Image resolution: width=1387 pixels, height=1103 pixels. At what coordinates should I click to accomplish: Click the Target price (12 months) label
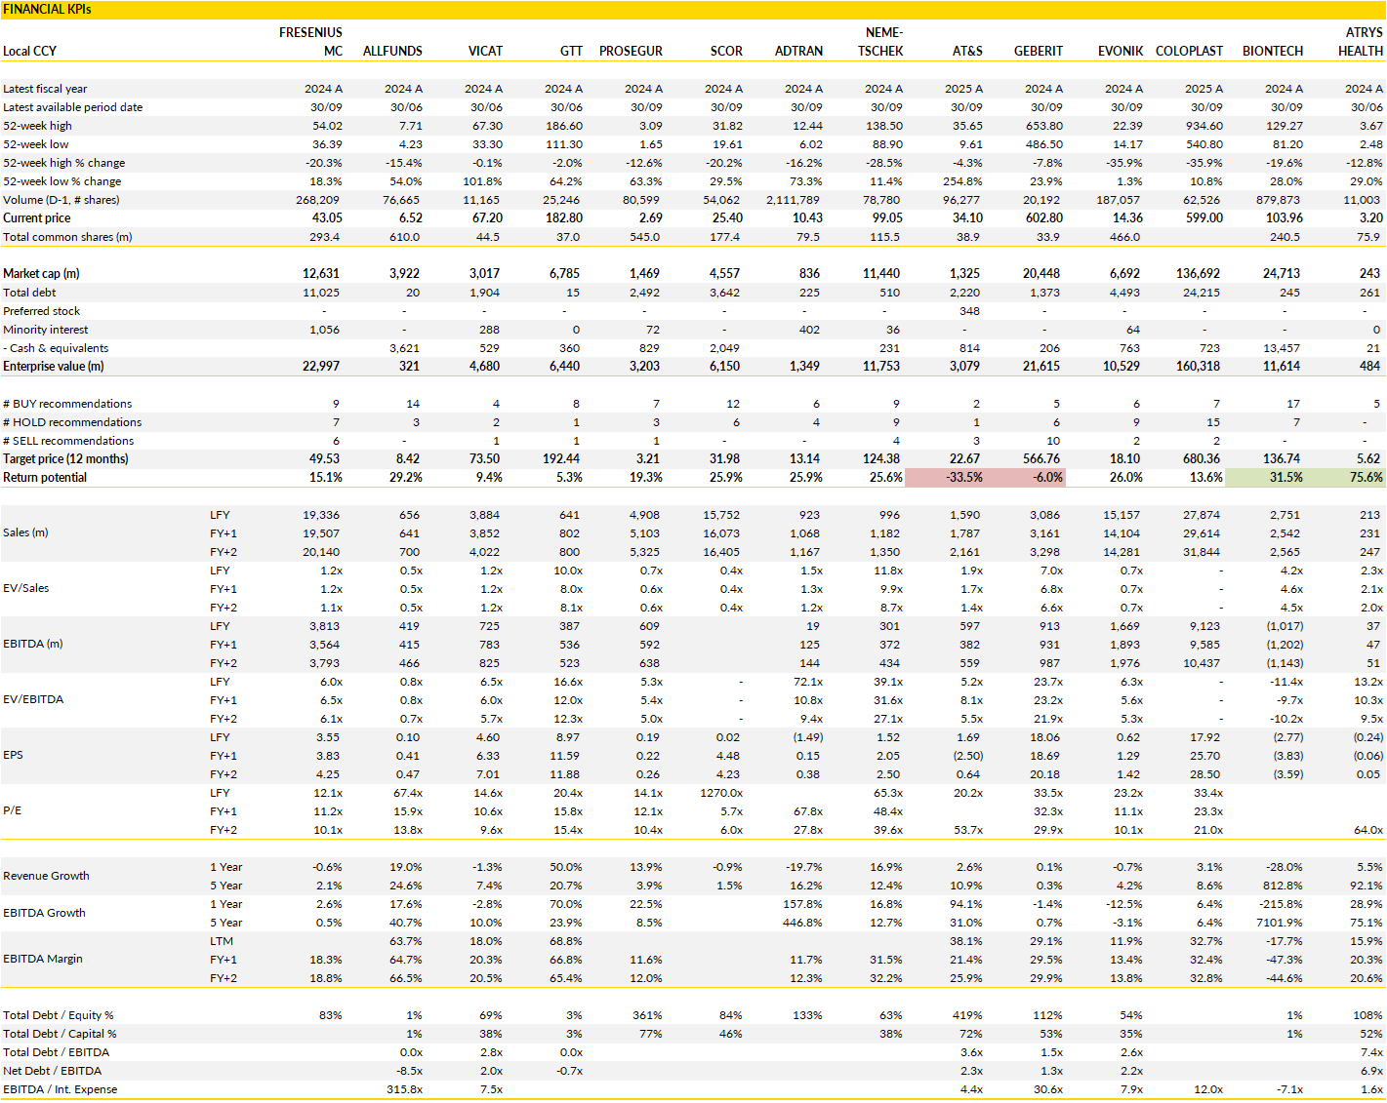click(x=65, y=459)
